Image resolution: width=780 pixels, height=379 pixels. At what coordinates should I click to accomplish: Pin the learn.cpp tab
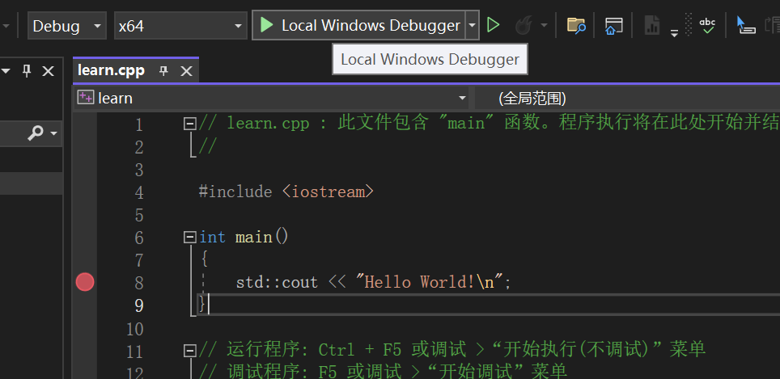pyautogui.click(x=163, y=71)
